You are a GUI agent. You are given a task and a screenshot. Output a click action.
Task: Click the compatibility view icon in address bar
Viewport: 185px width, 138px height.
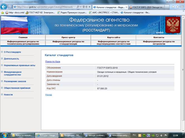(84, 7)
